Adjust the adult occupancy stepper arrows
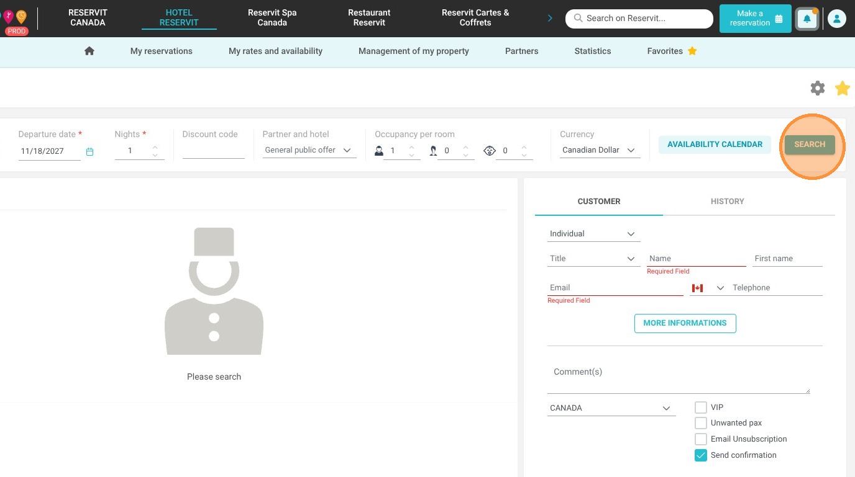Image resolution: width=855 pixels, height=477 pixels. click(x=411, y=151)
